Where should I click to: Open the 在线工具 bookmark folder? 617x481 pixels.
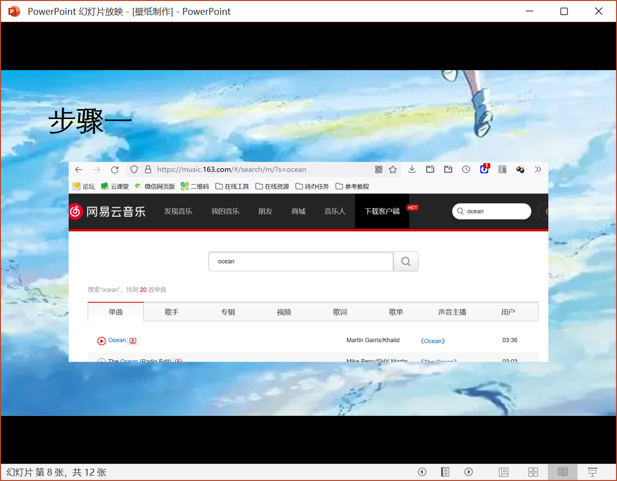click(x=232, y=186)
